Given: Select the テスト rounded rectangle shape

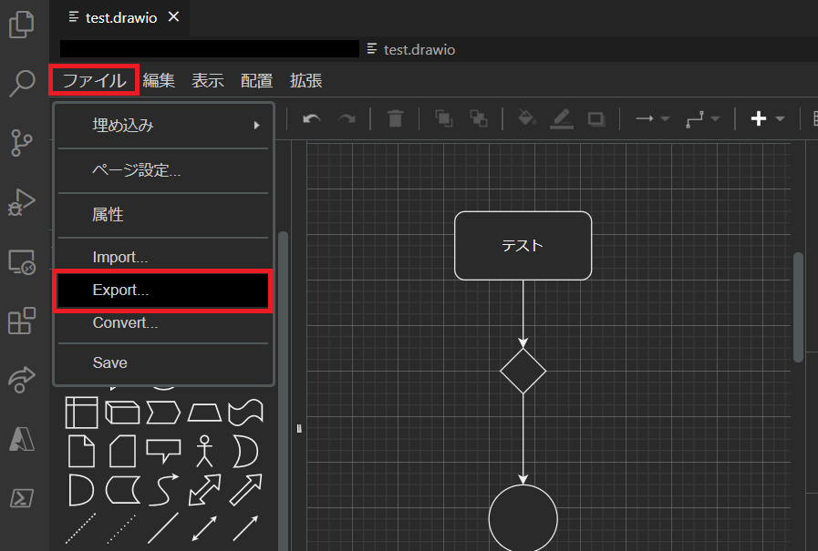Looking at the screenshot, I should click(x=523, y=246).
